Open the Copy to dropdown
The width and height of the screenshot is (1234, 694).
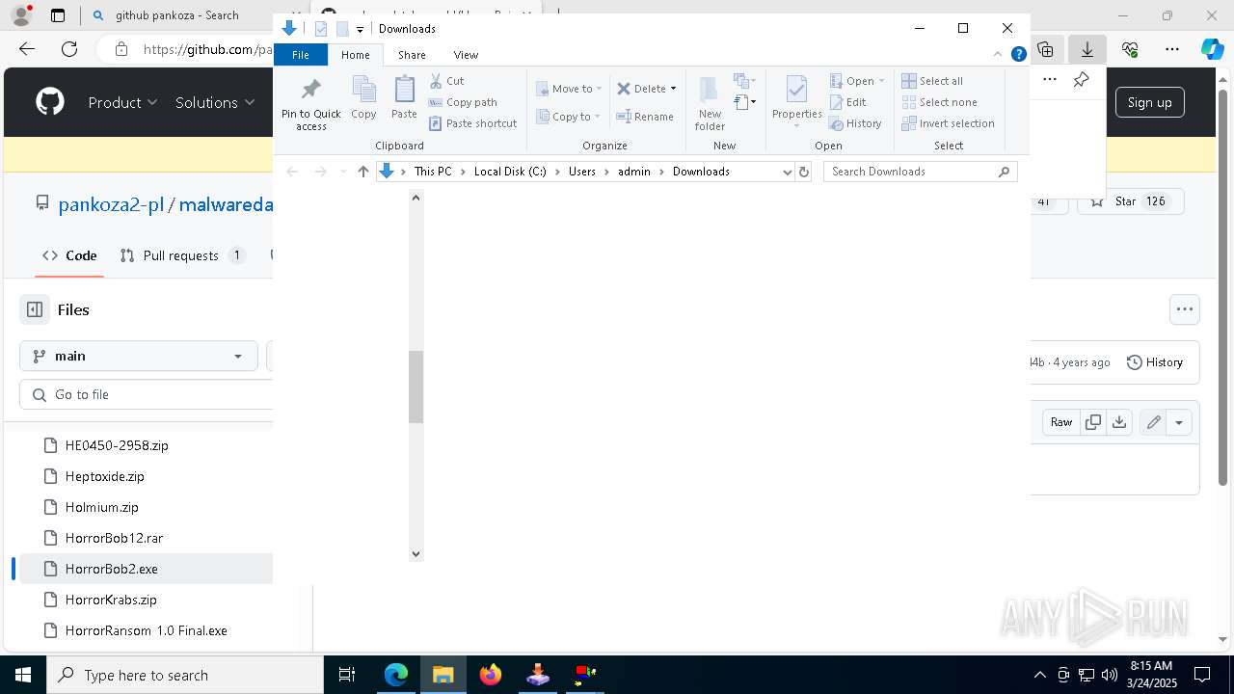568,117
